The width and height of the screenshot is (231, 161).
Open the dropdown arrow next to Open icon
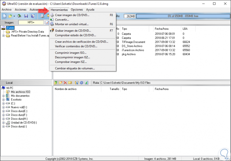pos(14,16)
